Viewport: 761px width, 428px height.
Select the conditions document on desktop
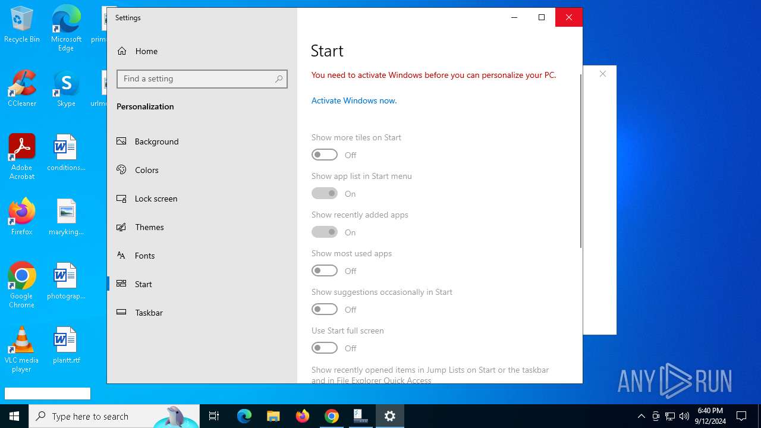(x=66, y=153)
